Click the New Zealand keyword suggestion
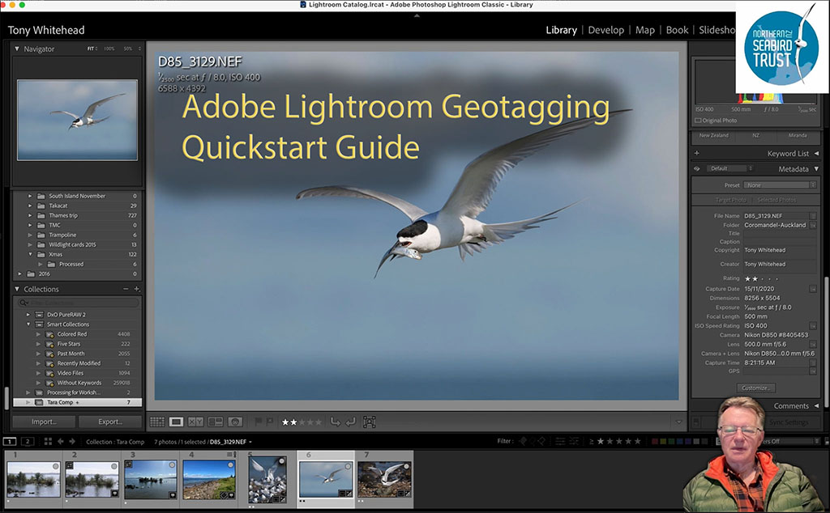830x513 pixels. point(713,135)
